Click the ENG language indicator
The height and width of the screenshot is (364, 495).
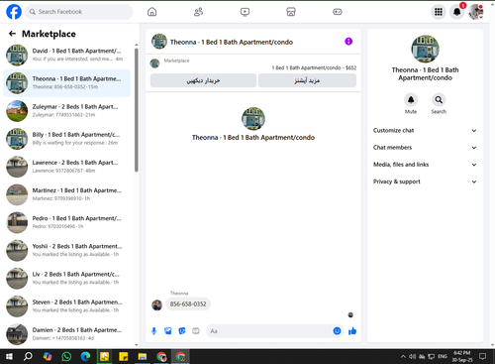pyautogui.click(x=443, y=356)
